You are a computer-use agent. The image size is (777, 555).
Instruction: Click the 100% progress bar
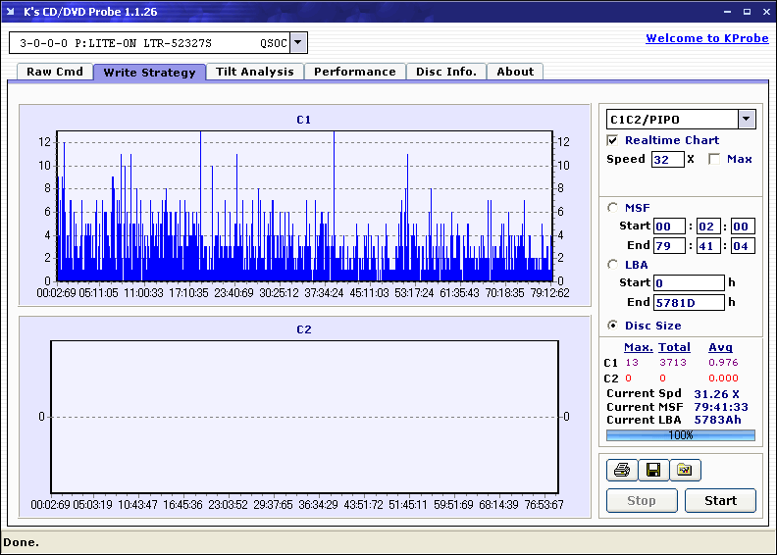coord(680,434)
